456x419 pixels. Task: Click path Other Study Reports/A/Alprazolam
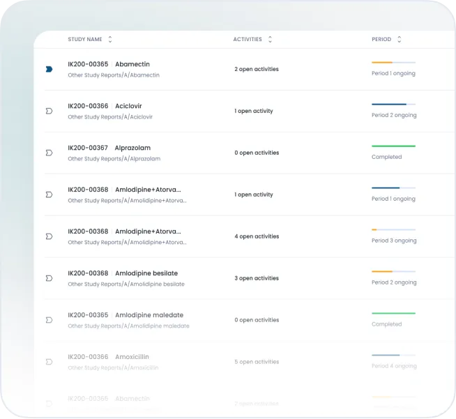(114, 159)
